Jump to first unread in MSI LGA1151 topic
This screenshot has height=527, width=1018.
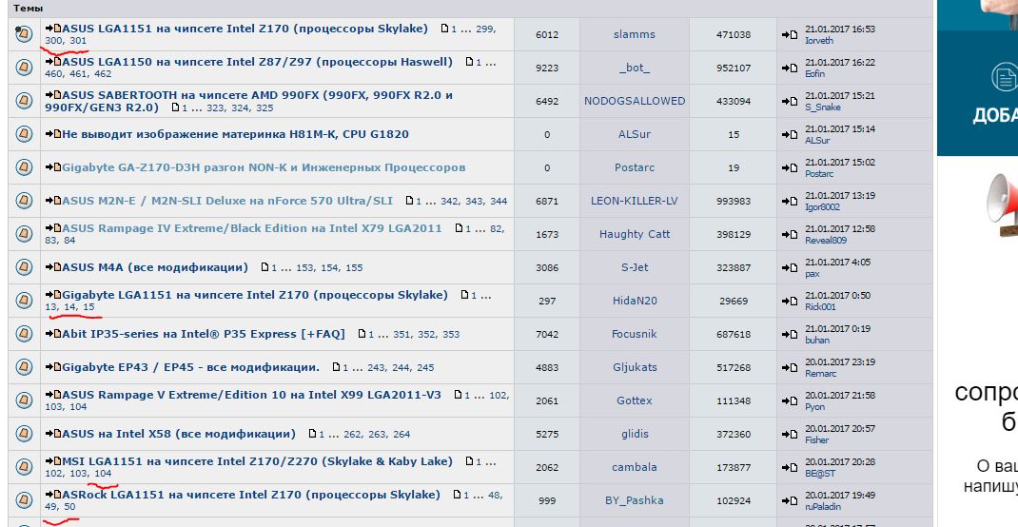tap(52, 461)
